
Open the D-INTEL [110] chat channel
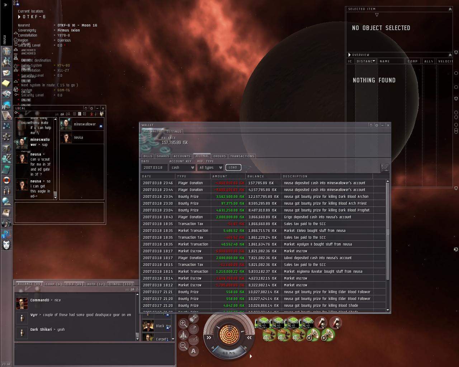coord(120,284)
